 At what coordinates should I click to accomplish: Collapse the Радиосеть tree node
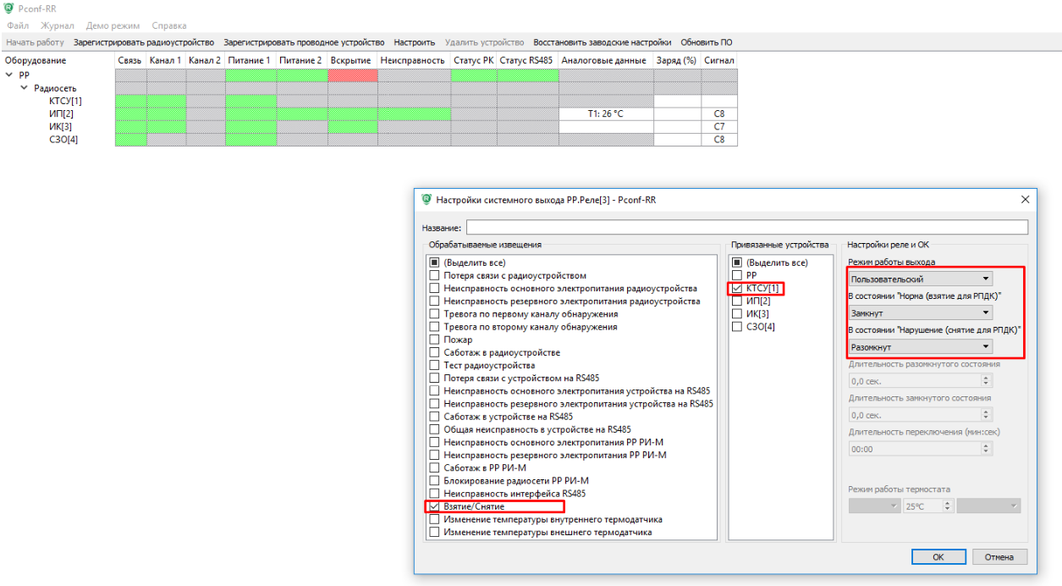point(25,88)
